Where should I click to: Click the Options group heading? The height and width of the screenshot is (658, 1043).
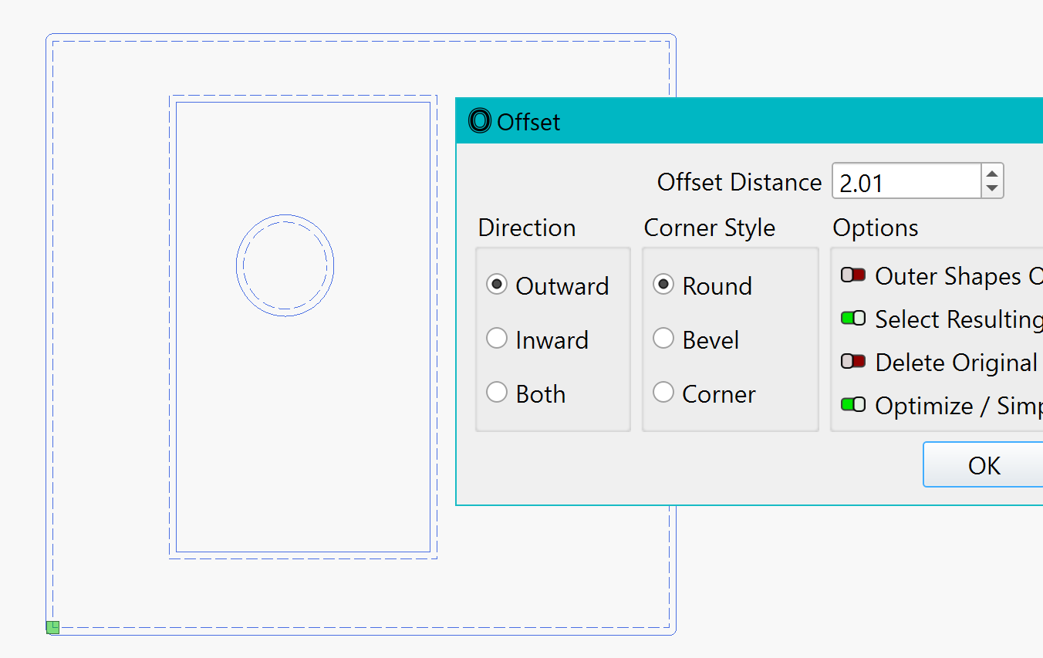[x=876, y=228]
